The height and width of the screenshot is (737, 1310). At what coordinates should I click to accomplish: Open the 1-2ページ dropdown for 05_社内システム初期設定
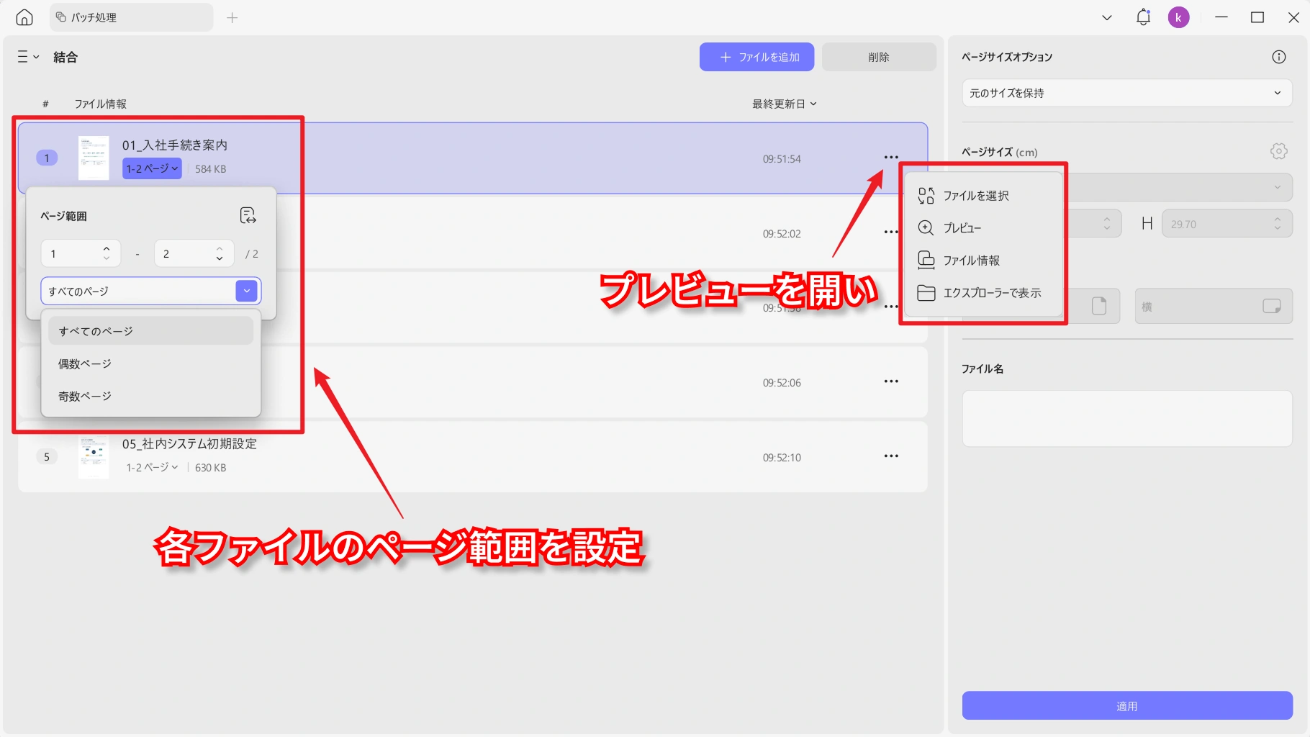[152, 467]
